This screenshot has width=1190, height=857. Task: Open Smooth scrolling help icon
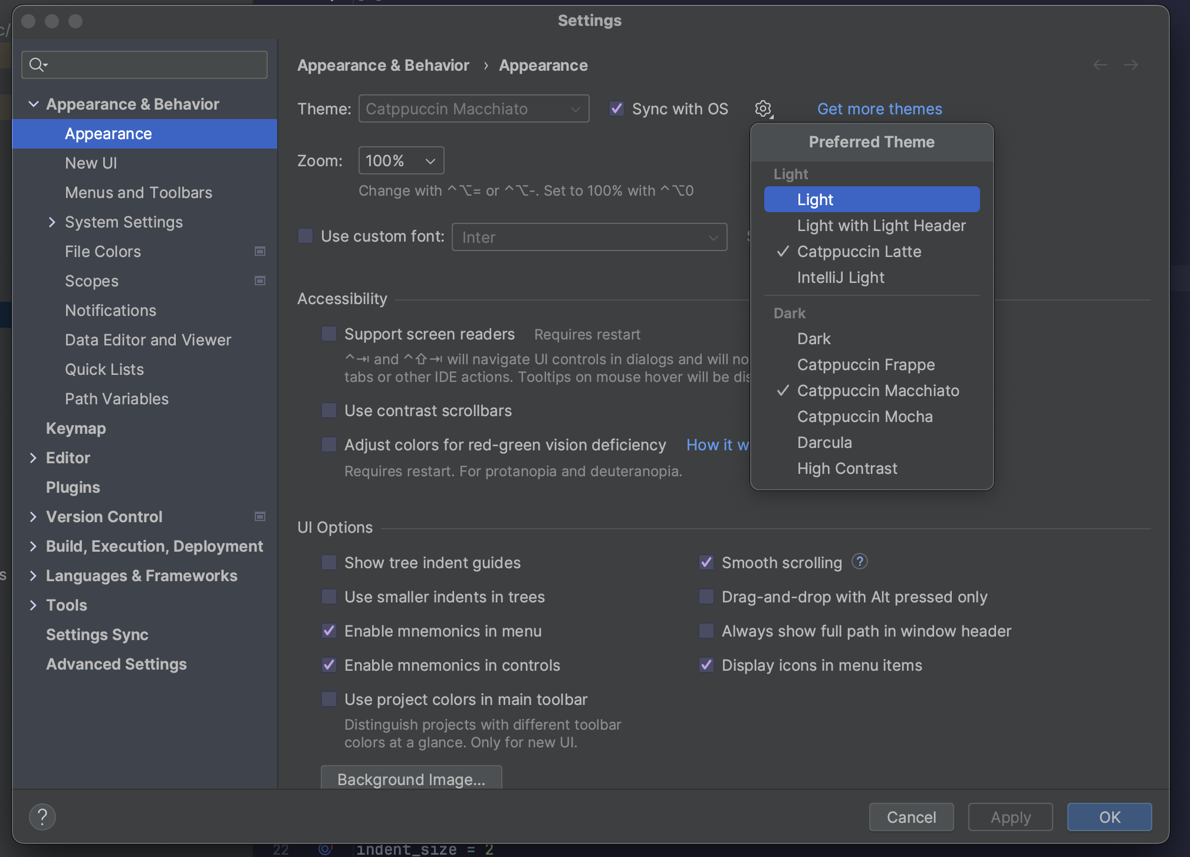tap(860, 562)
